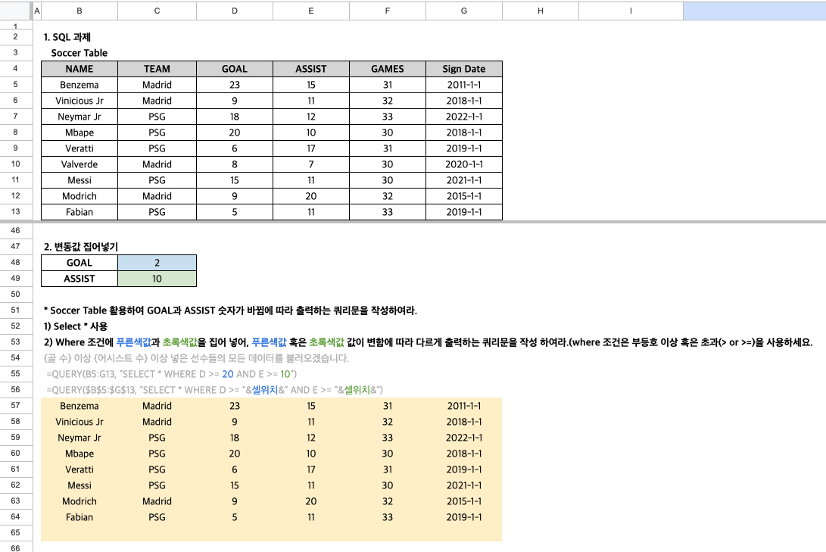Image resolution: width=826 pixels, height=552 pixels.
Task: Select row 48 header
Action: tap(16, 262)
